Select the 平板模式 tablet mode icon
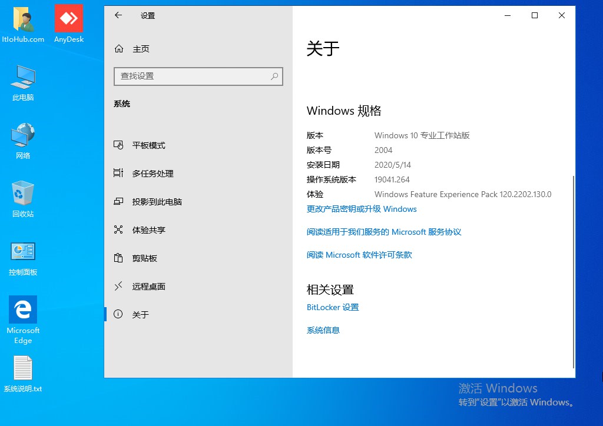 [118, 145]
